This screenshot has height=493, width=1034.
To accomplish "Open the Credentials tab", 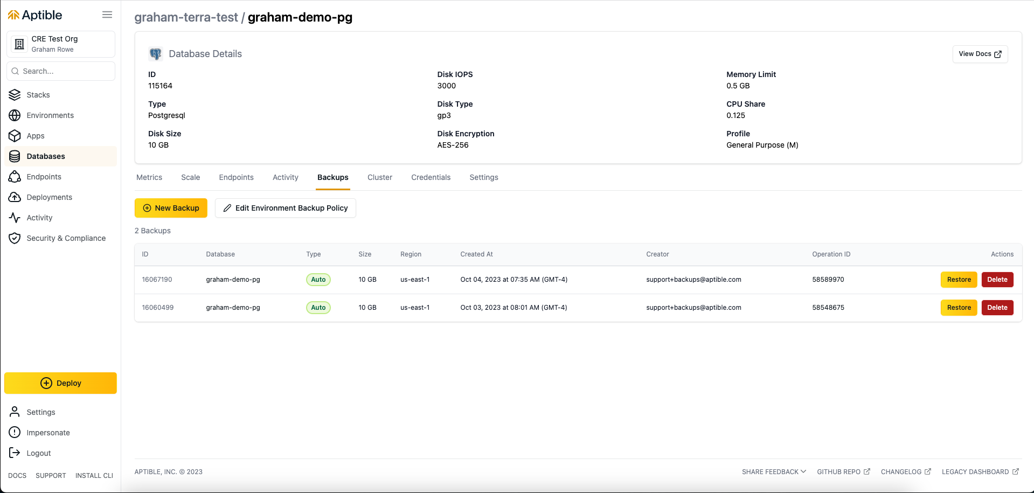I will click(x=431, y=177).
